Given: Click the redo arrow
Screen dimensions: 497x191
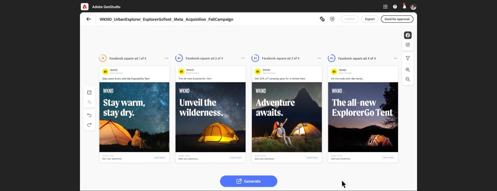Looking at the screenshot, I should point(89,124).
